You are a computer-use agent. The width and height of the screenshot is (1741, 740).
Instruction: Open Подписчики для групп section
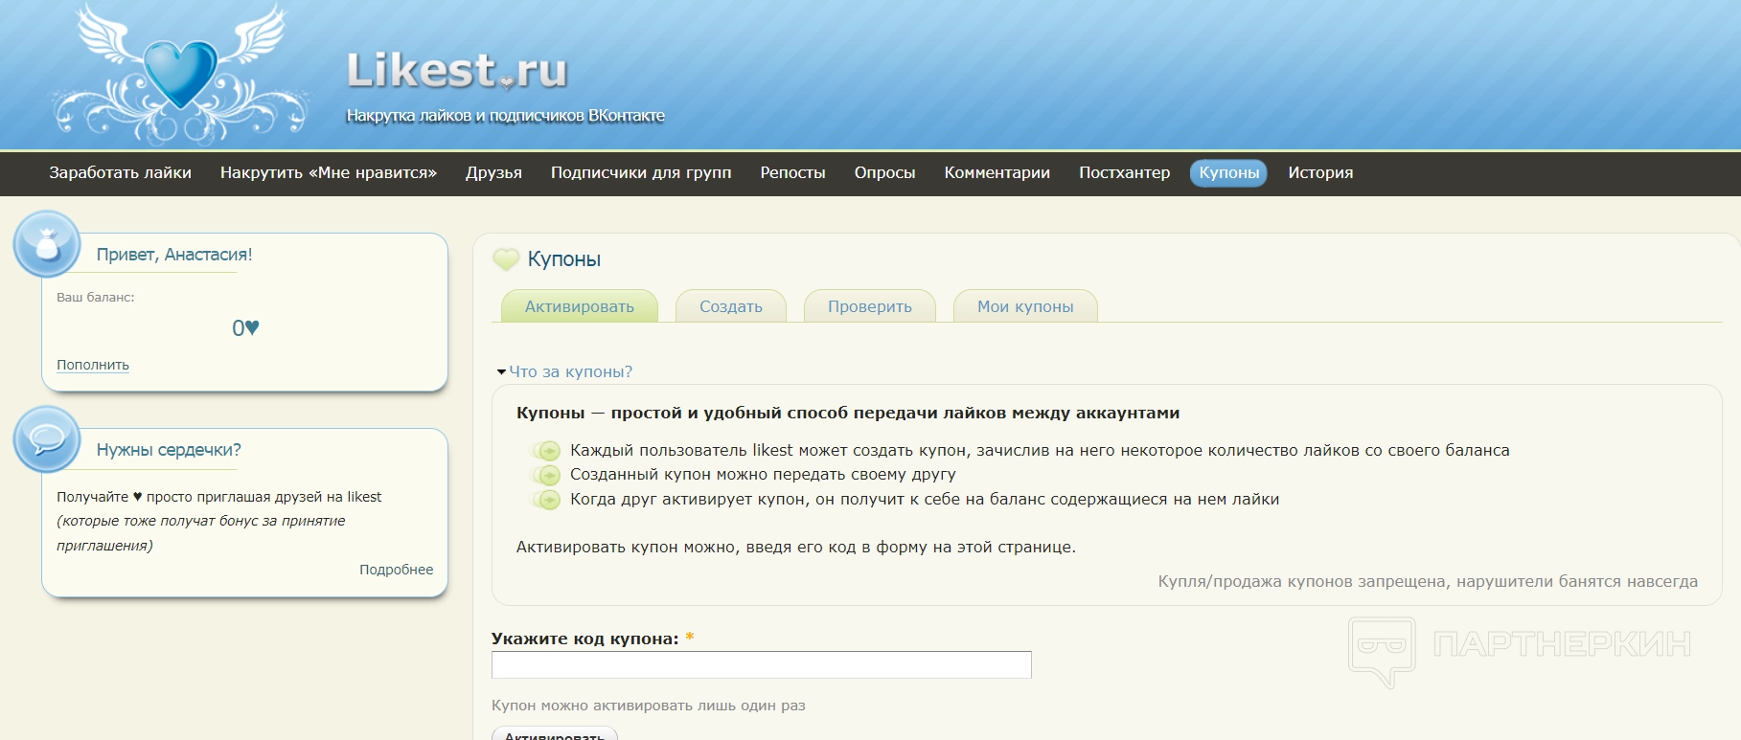(641, 173)
